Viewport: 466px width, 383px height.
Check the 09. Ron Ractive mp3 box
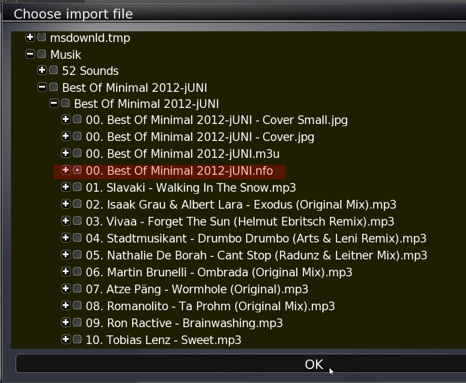pyautogui.click(x=77, y=322)
